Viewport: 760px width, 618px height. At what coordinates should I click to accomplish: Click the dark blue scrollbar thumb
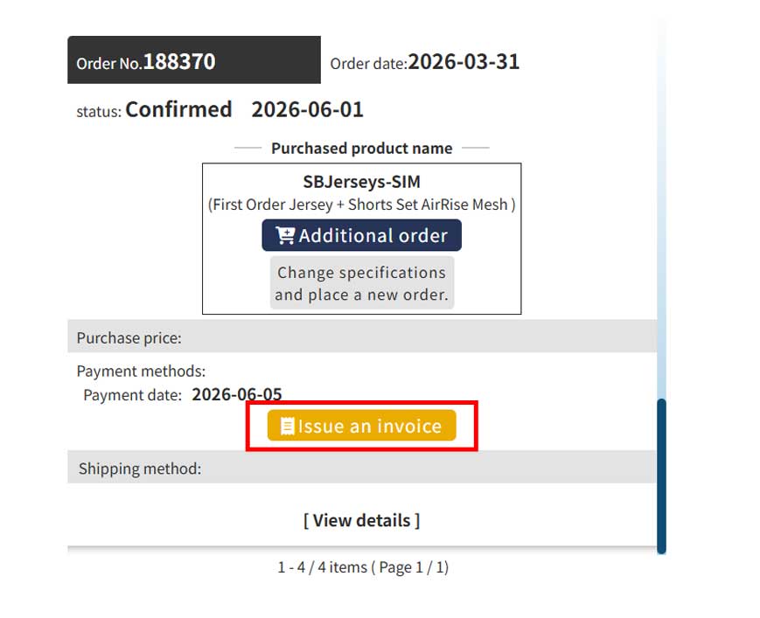(x=661, y=476)
